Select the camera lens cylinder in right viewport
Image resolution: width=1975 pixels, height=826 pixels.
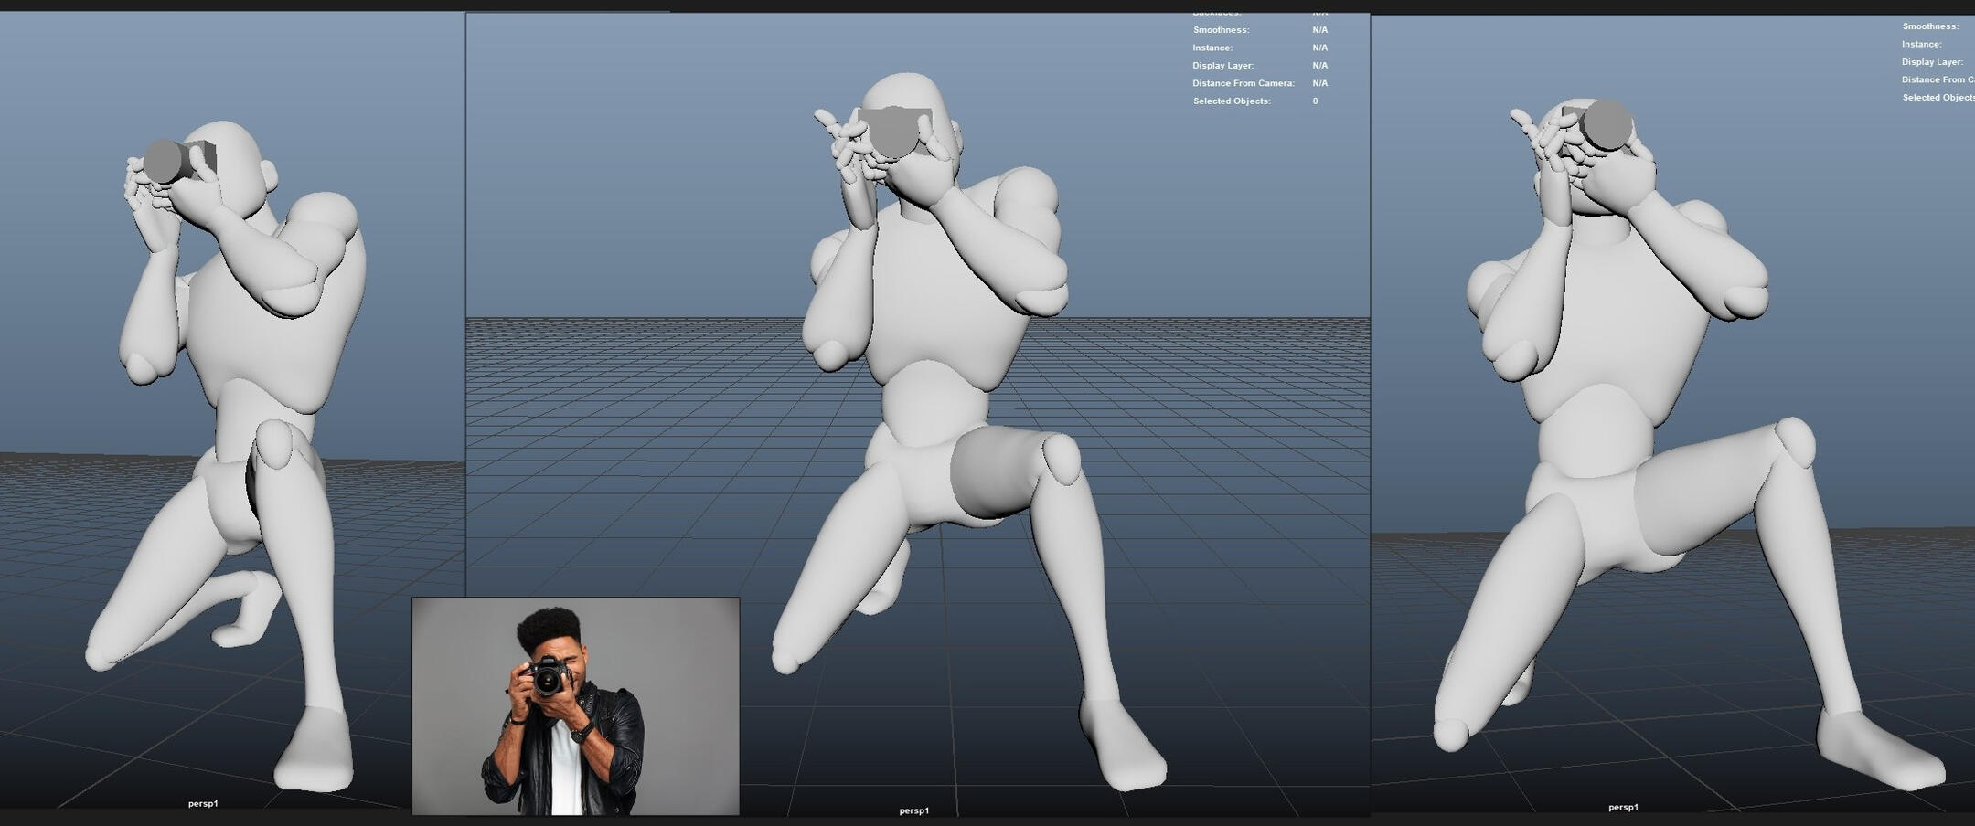pos(1607,124)
